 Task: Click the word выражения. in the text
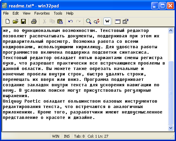16,96
